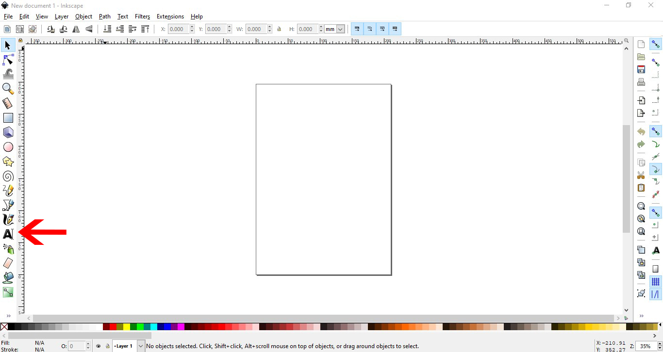Toggle snap text anchors and baselines

656,251
